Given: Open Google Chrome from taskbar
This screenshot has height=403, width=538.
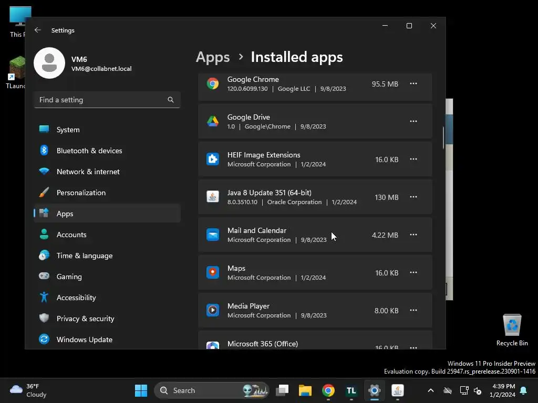Looking at the screenshot, I should point(328,390).
